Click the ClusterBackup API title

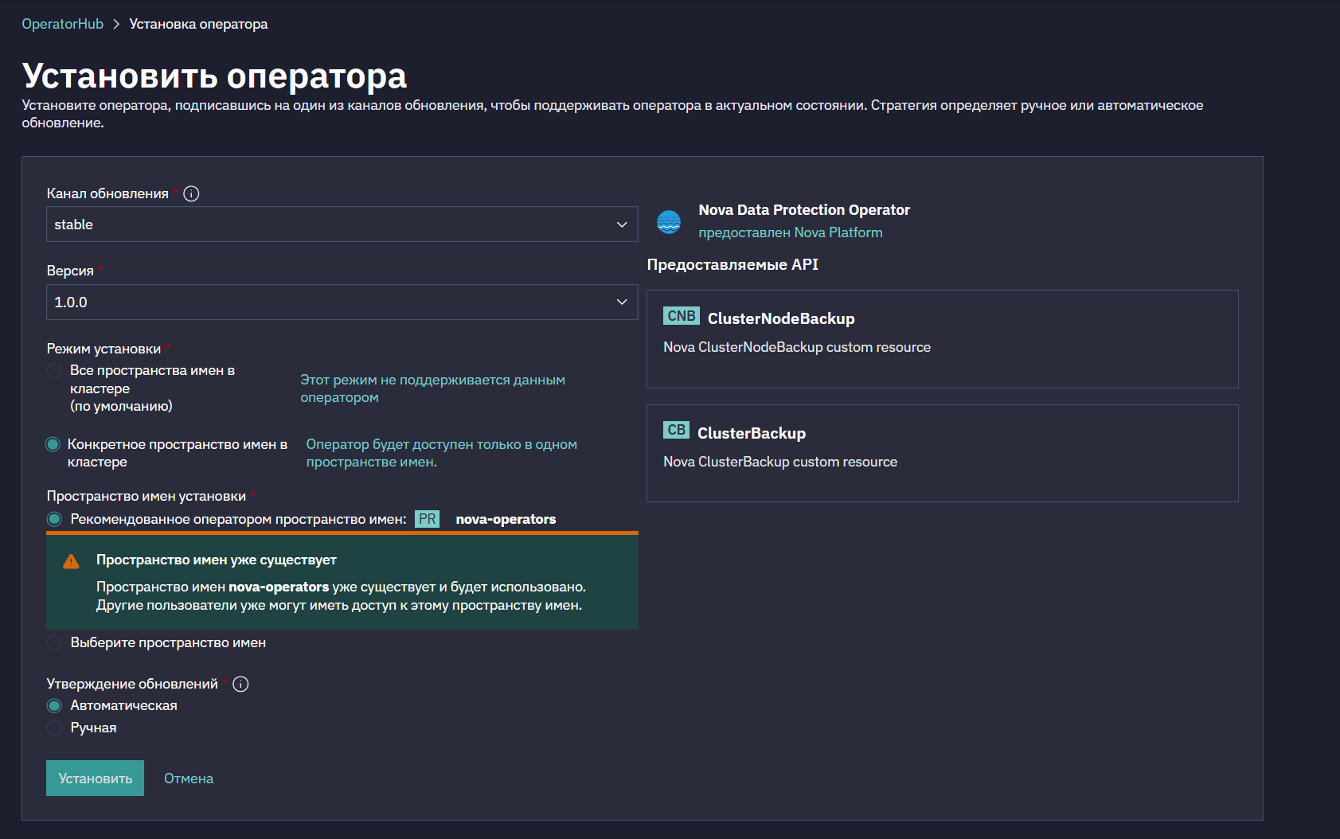(752, 433)
